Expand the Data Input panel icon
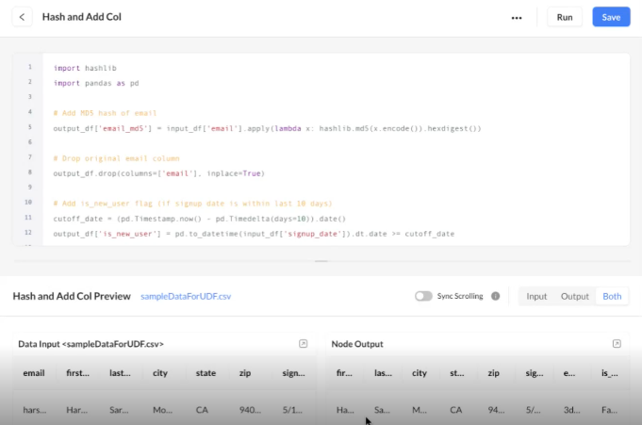The height and width of the screenshot is (425, 642). (x=303, y=344)
